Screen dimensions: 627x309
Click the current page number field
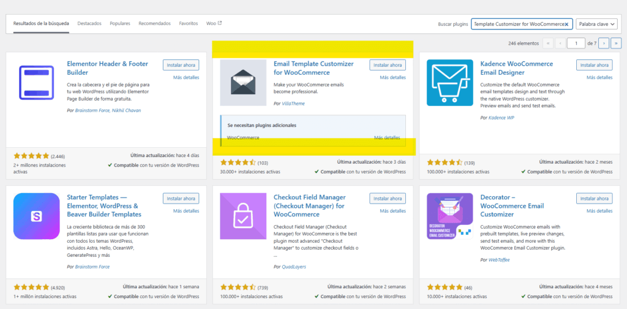pyautogui.click(x=576, y=44)
